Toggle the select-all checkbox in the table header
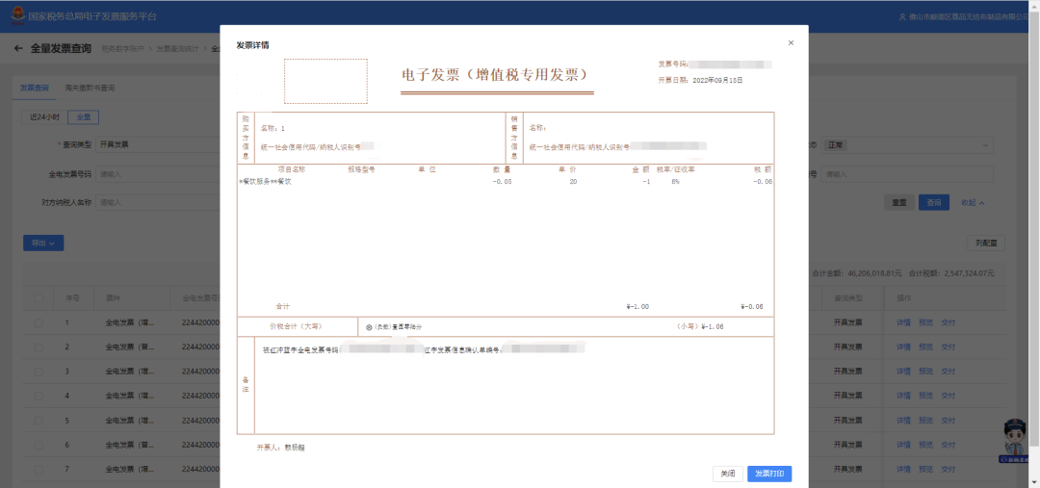 tap(39, 298)
